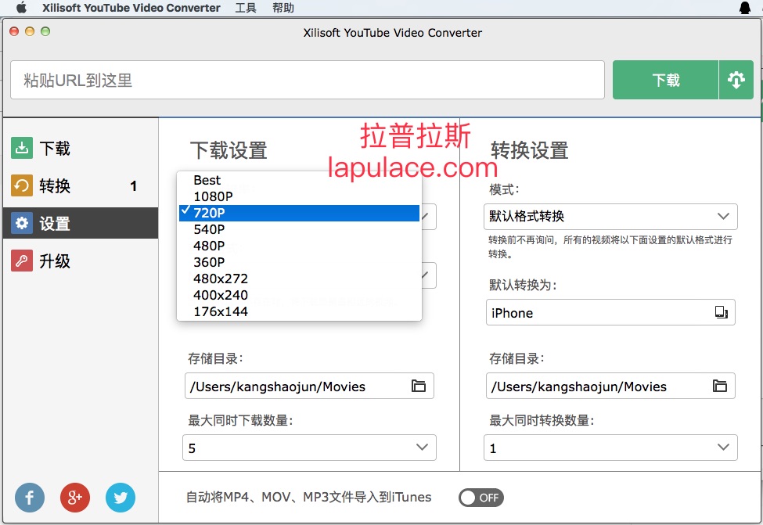763x525 pixels.
Task: Open the Xilisoft YouTube Video Converter app menu
Action: [131, 8]
